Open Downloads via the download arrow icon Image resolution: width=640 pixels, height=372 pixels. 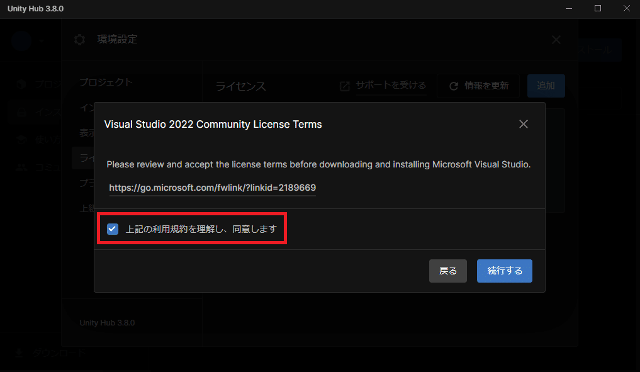pyautogui.click(x=19, y=353)
